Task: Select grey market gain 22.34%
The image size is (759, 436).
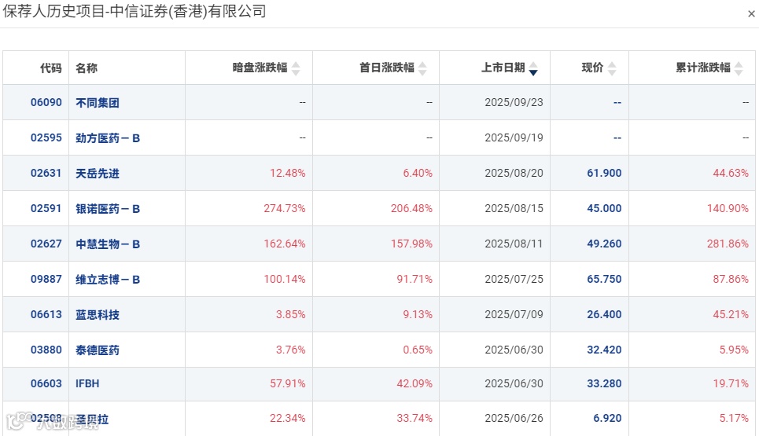Action: (288, 418)
